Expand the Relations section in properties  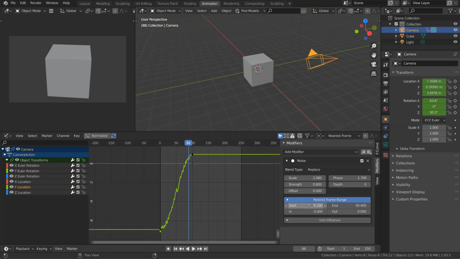click(x=404, y=156)
